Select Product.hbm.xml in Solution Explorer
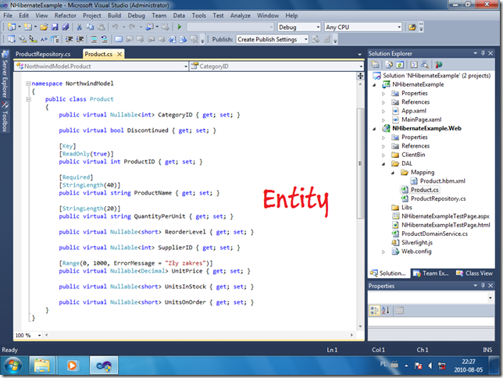Image resolution: width=503 pixels, height=378 pixels. point(442,181)
